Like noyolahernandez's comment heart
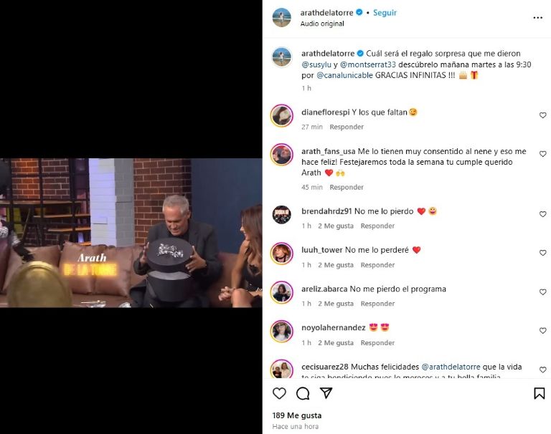Image resolution: width=551 pixels, height=434 pixels. click(543, 330)
